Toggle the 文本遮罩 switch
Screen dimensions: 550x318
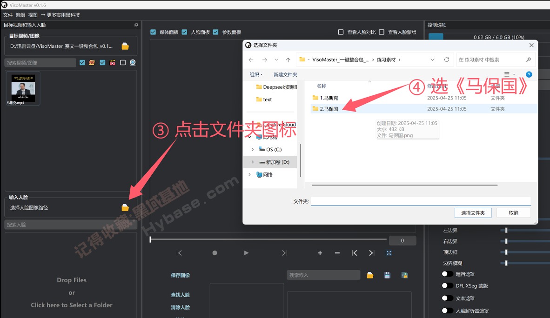point(448,298)
